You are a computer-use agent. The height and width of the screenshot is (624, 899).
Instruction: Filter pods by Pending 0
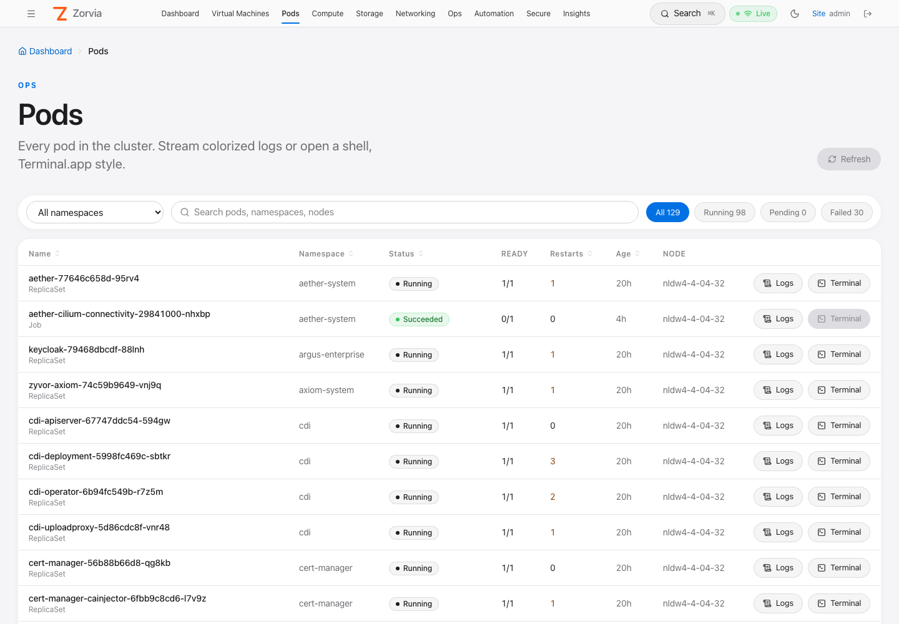788,212
